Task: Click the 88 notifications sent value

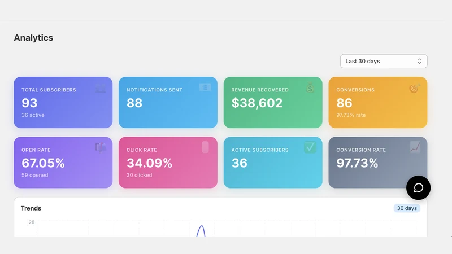Action: (x=134, y=103)
